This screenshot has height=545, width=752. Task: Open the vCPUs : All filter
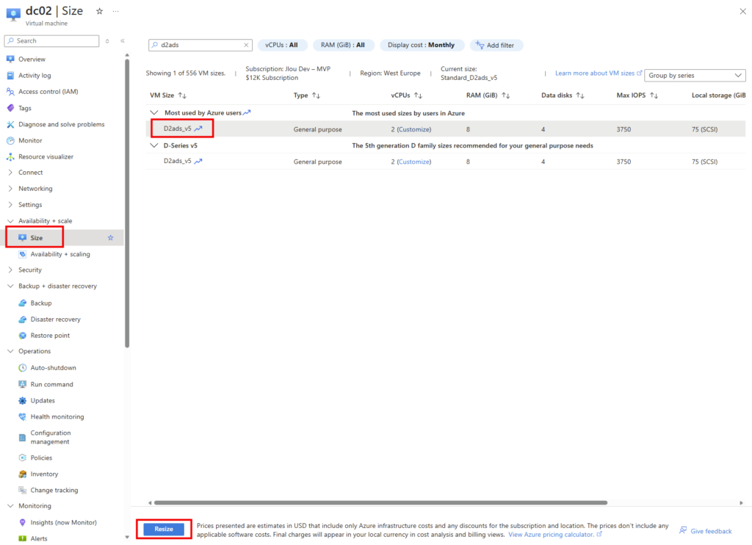tap(281, 45)
